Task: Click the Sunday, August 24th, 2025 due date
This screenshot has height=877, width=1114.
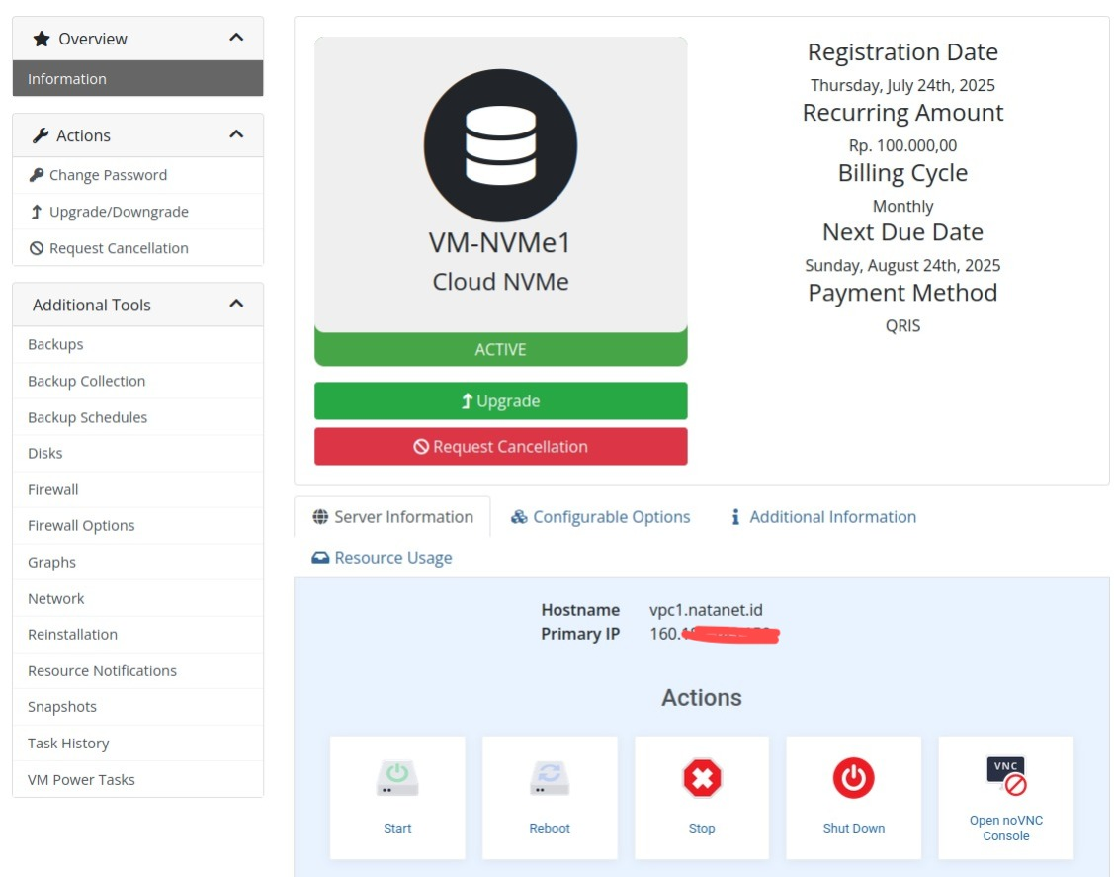Action: (x=903, y=265)
